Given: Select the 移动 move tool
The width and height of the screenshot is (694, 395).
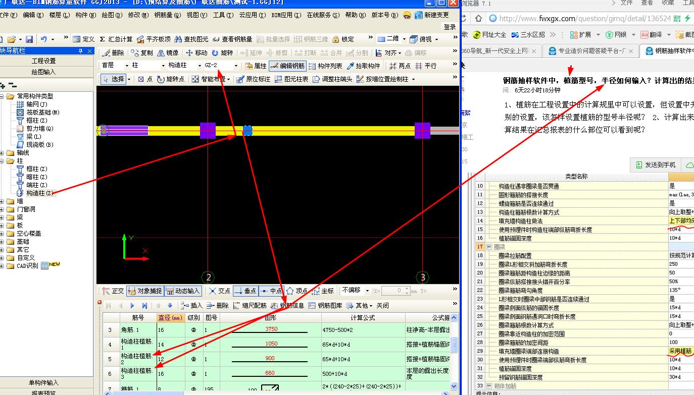Looking at the screenshot, I should click(x=196, y=52).
